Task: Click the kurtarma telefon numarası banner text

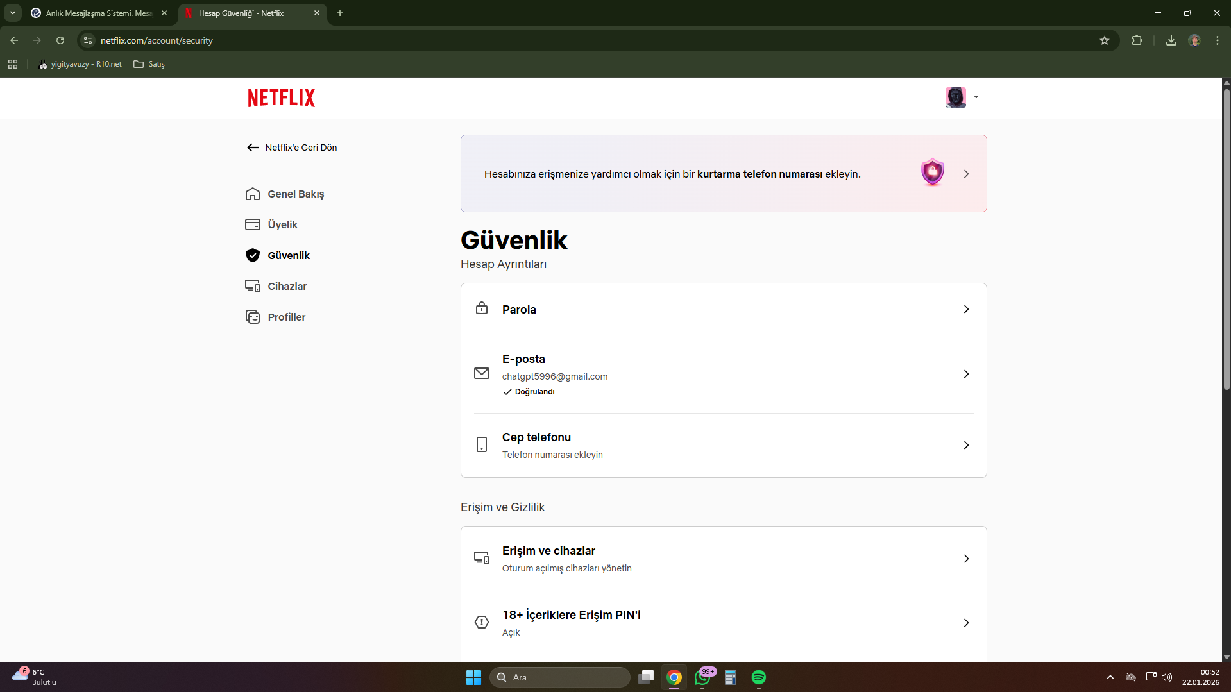Action: pos(760,174)
